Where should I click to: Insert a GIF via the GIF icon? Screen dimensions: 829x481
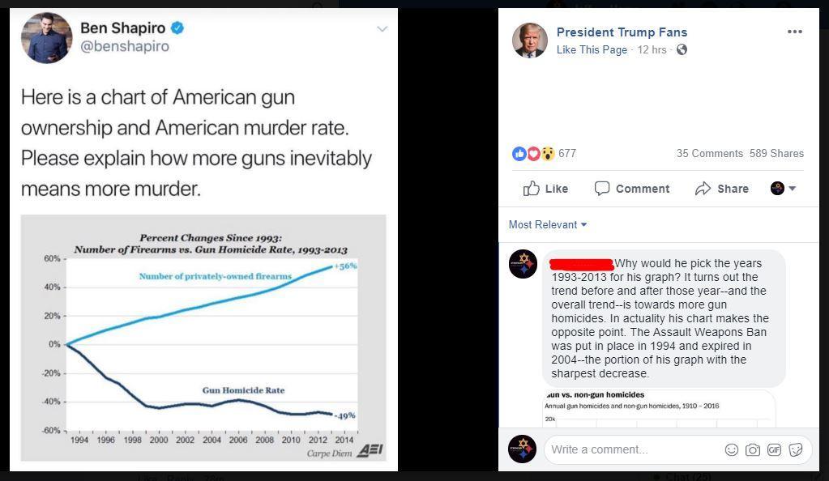[x=774, y=449]
